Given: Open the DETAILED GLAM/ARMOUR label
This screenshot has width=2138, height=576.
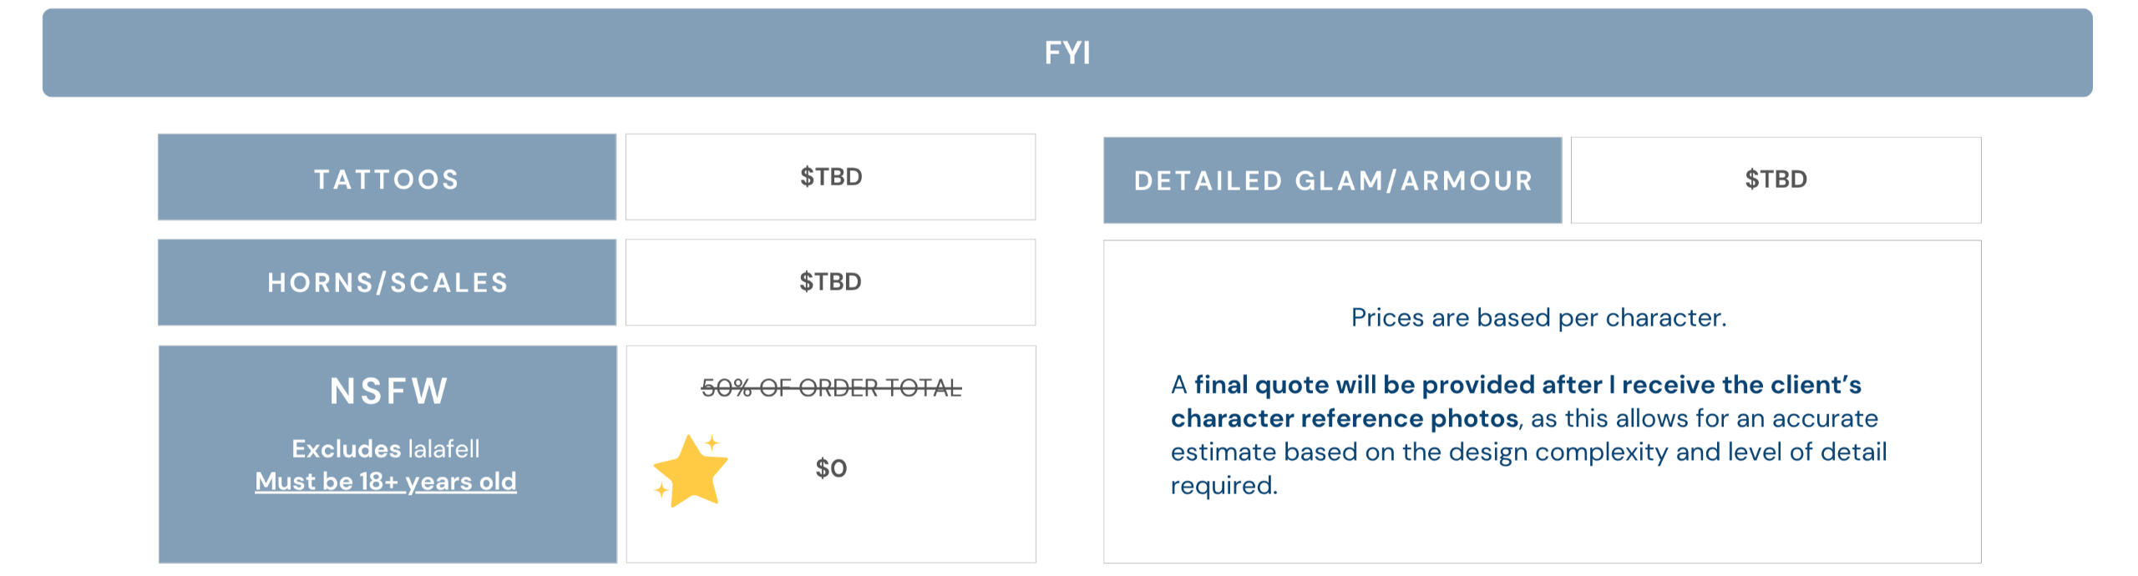Looking at the screenshot, I should point(1332,180).
